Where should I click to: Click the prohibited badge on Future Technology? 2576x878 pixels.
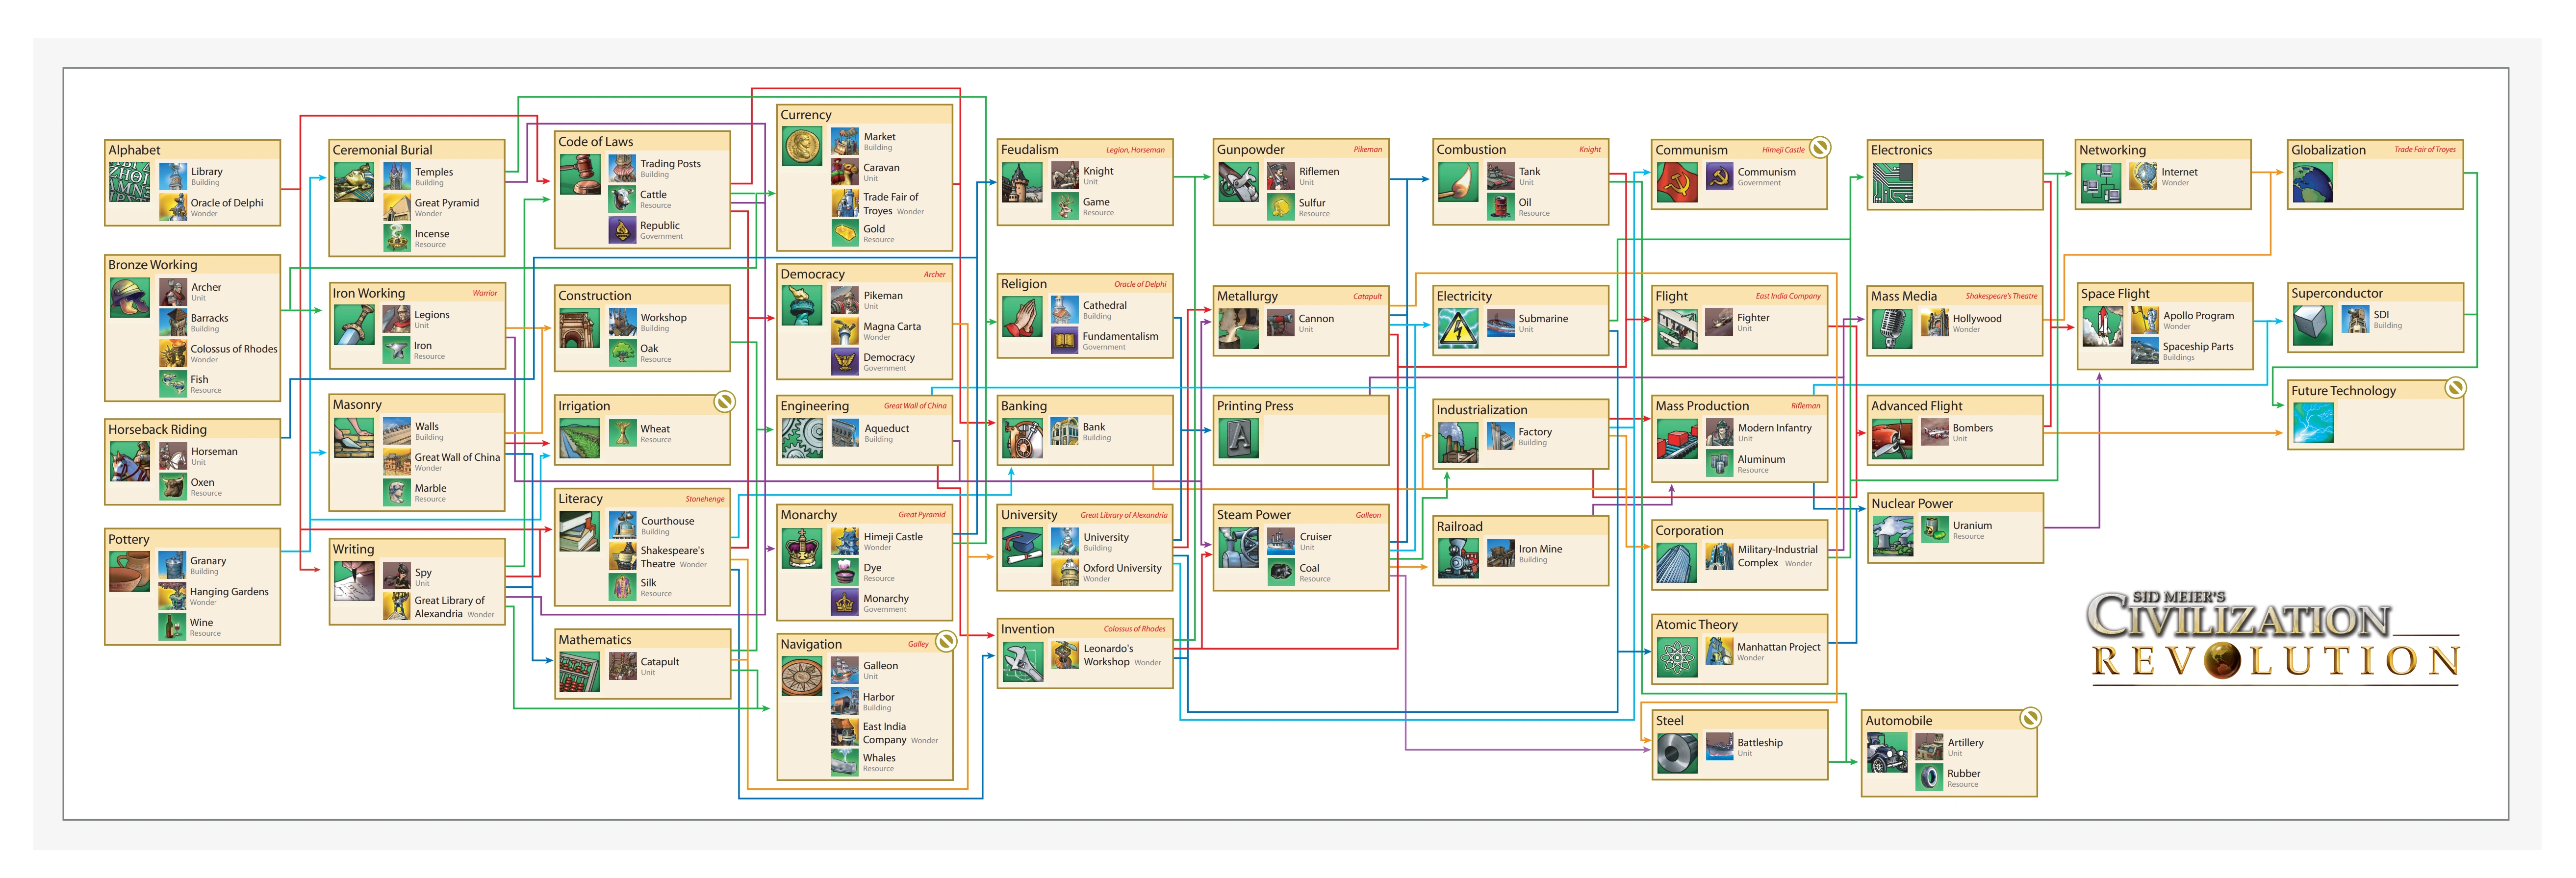point(2455,387)
